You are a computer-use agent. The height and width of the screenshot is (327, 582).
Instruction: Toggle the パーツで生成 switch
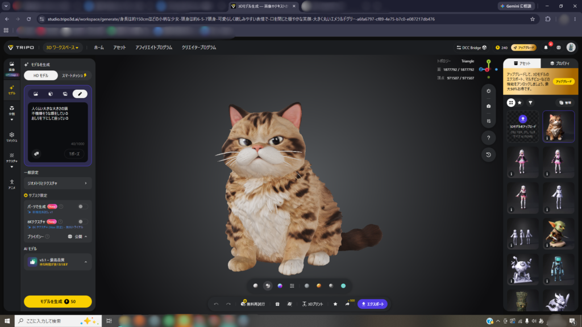pos(83,207)
